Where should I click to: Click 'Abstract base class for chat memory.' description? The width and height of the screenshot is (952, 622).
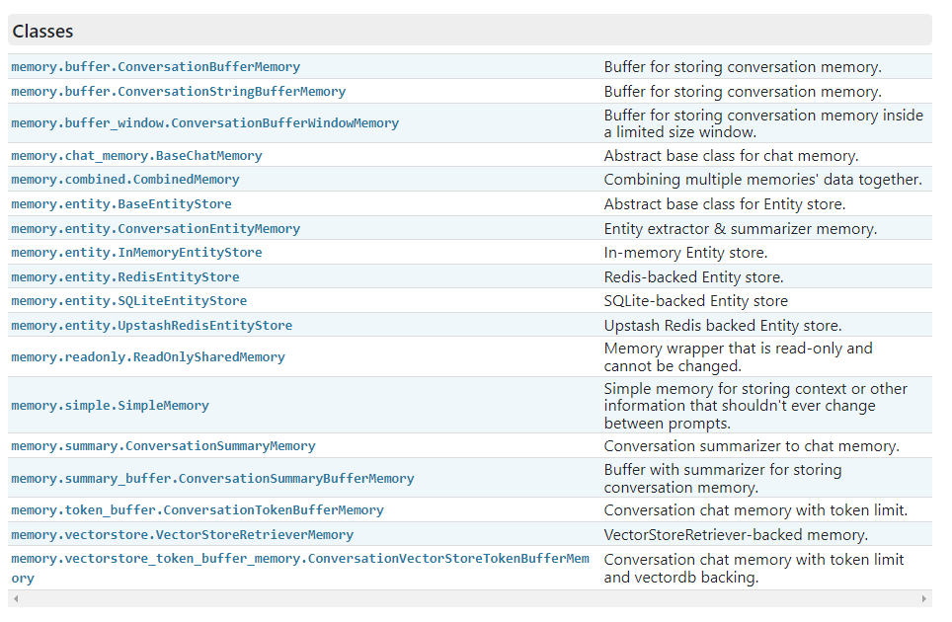coord(731,156)
